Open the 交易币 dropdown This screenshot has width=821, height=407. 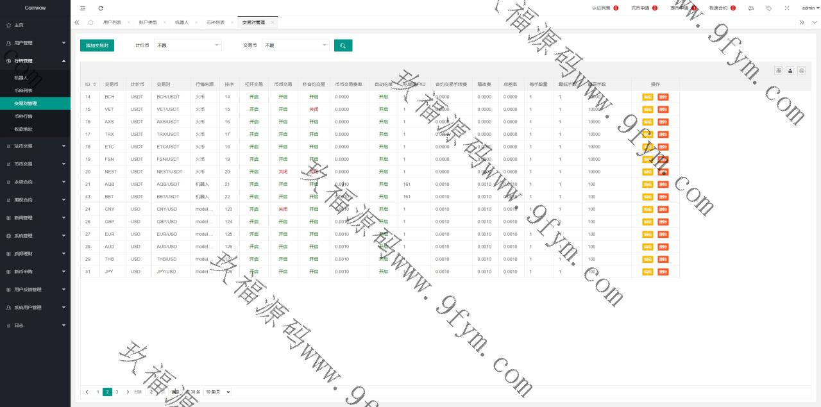tap(295, 46)
